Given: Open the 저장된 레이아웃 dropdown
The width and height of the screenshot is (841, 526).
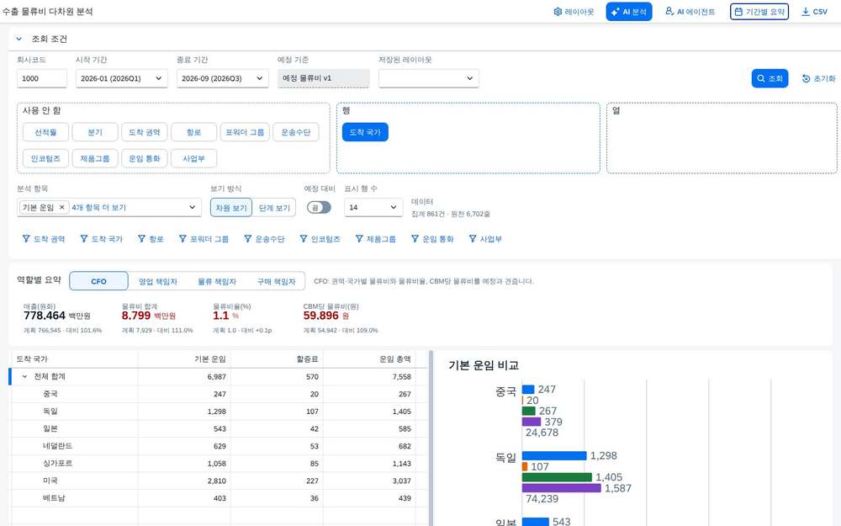Looking at the screenshot, I should [429, 78].
